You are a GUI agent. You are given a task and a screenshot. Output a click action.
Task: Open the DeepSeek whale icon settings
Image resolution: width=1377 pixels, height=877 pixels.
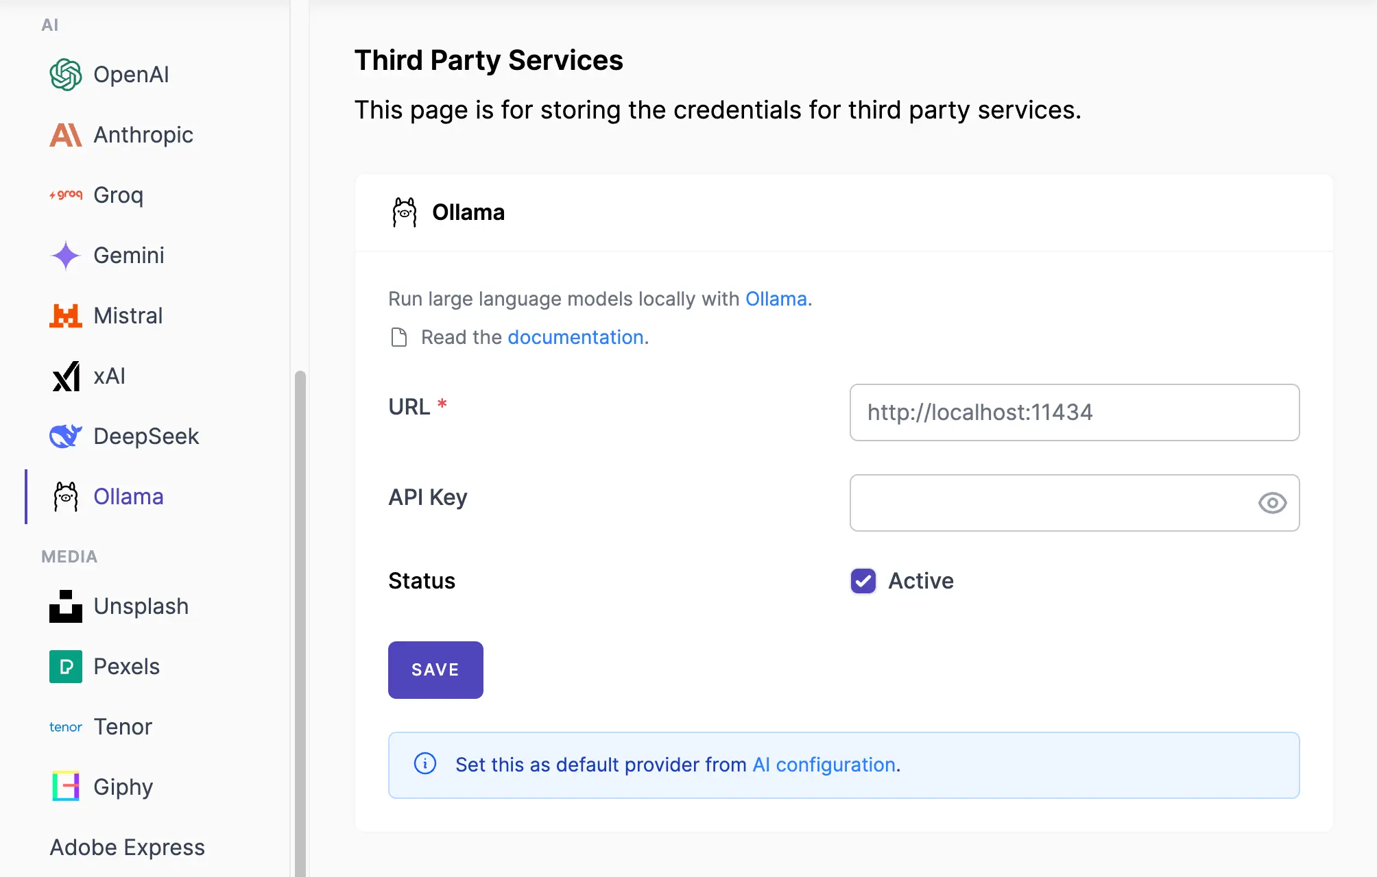66,436
